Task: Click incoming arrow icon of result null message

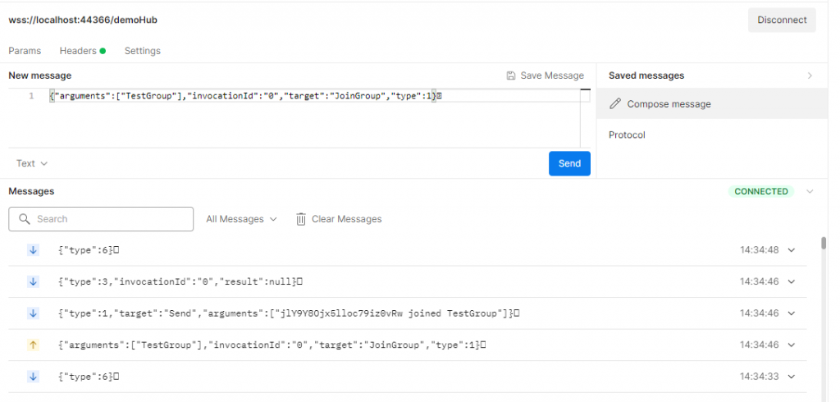Action: (33, 281)
